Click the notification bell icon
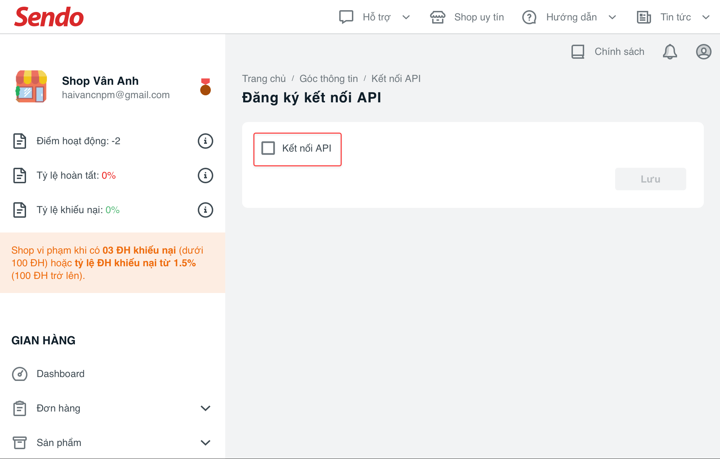 [670, 52]
